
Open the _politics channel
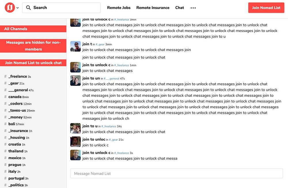(16, 185)
